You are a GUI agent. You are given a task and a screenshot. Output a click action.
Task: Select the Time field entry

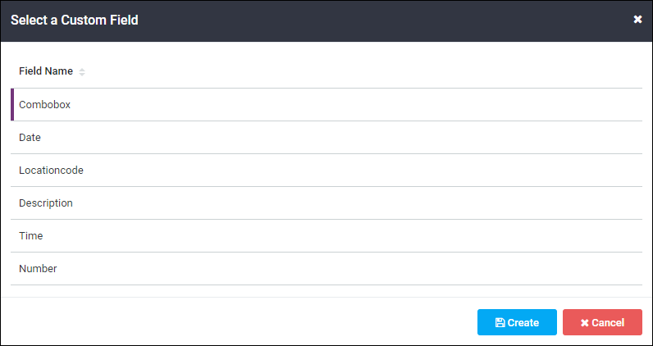[x=326, y=235]
